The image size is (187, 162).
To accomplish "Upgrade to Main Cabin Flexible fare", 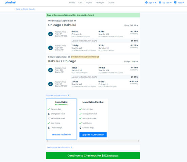I will (x=93, y=135).
